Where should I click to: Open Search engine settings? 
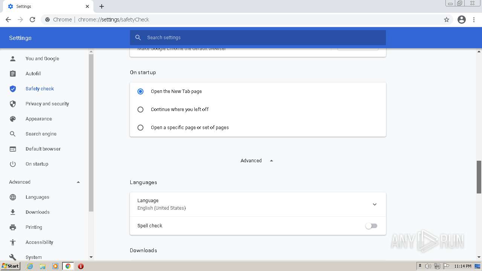click(41, 134)
